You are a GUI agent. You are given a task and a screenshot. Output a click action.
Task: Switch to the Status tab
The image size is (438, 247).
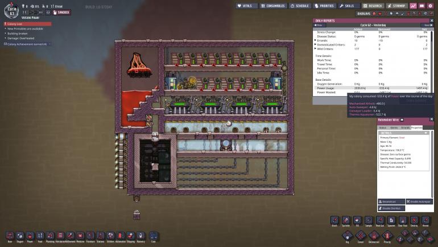383,127
